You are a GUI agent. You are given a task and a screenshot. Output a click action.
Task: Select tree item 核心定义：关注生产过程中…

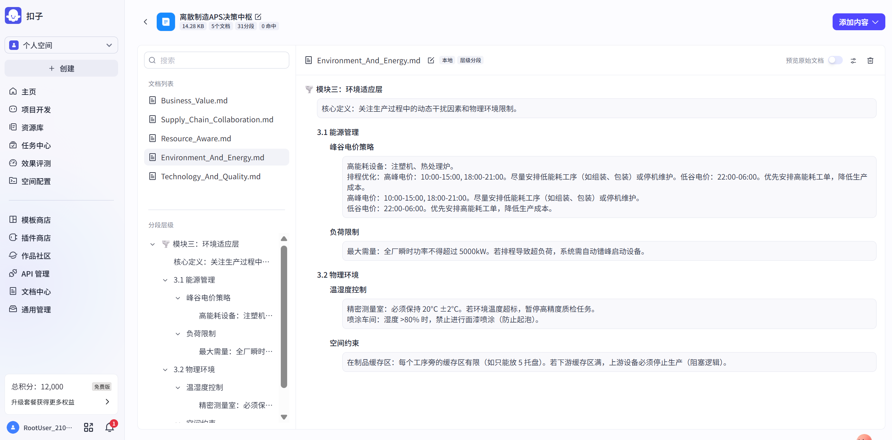pyautogui.click(x=221, y=262)
